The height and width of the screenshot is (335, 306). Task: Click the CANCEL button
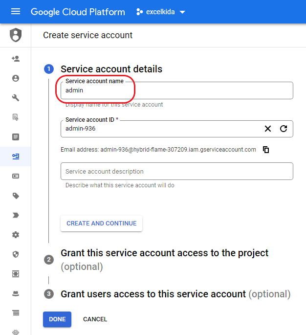(95, 319)
